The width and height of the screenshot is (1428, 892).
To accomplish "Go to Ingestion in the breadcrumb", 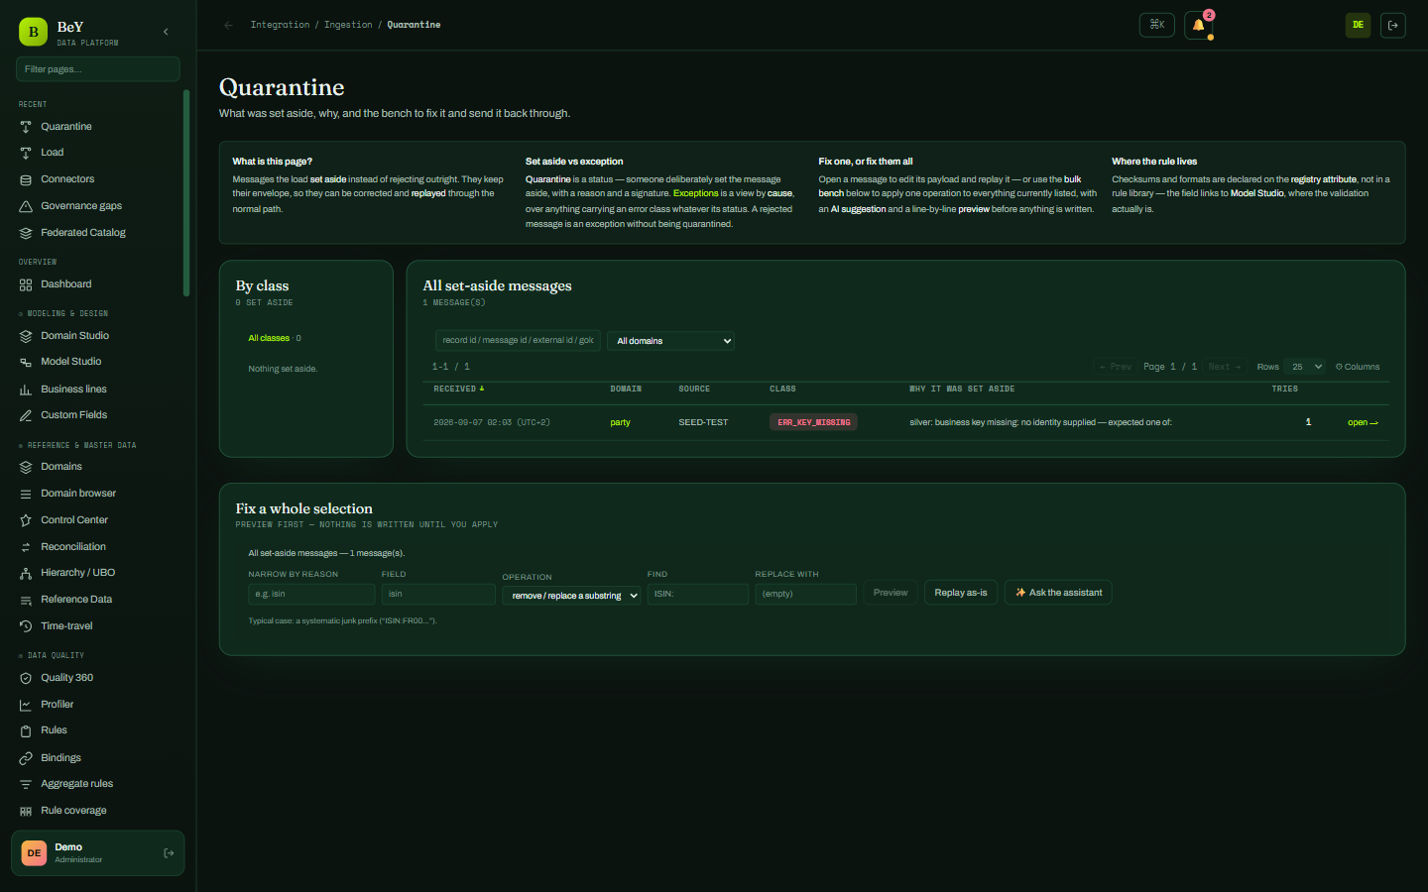I will 348,25.
